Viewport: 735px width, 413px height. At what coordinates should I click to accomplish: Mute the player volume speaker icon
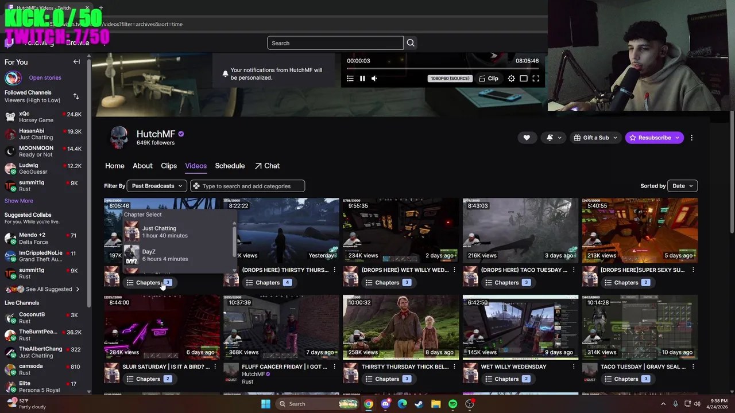374,79
